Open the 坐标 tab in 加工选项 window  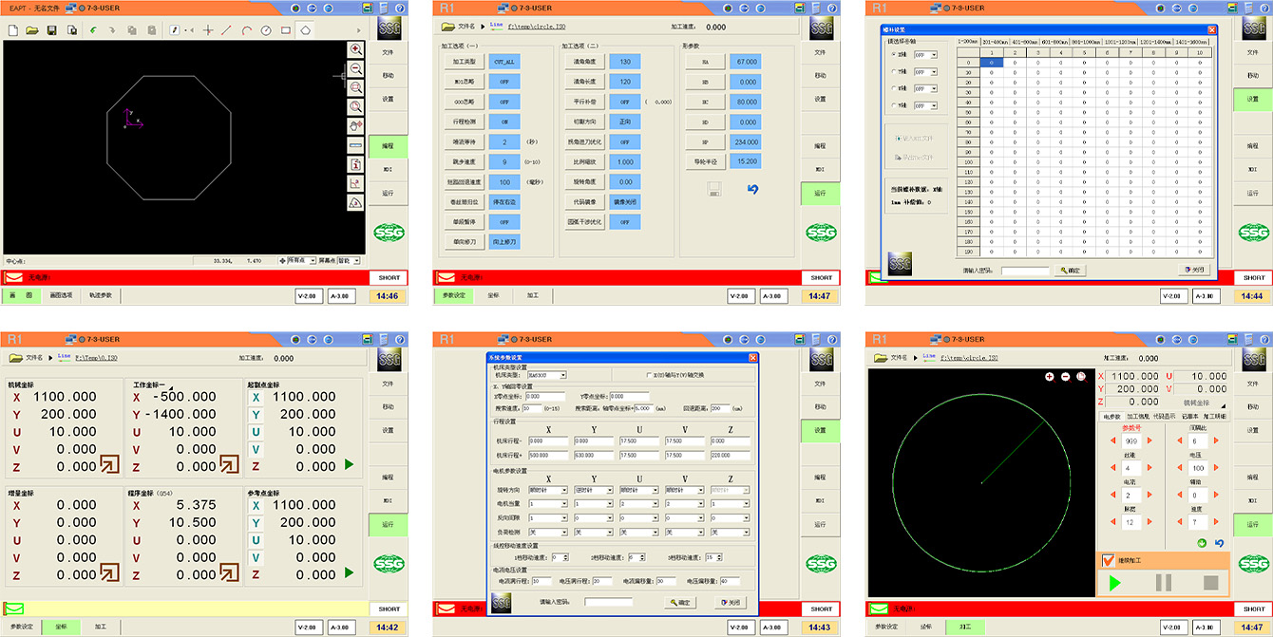pyautogui.click(x=493, y=295)
